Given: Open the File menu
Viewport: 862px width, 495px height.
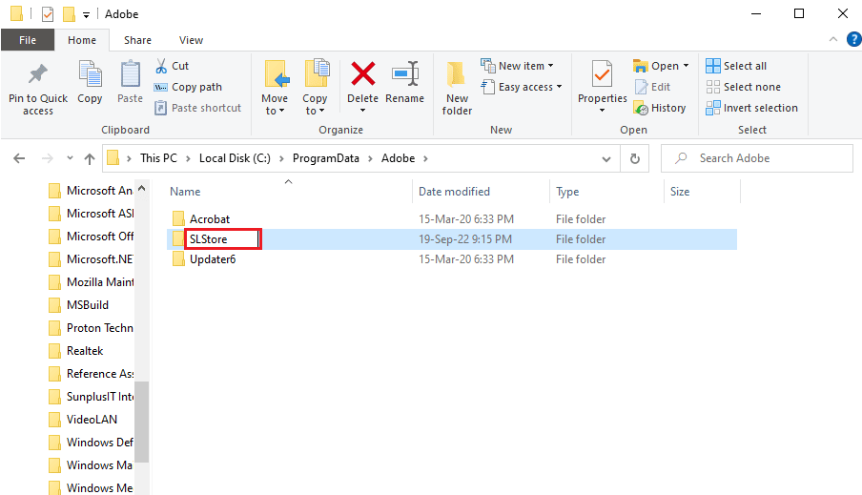Looking at the screenshot, I should [x=28, y=40].
